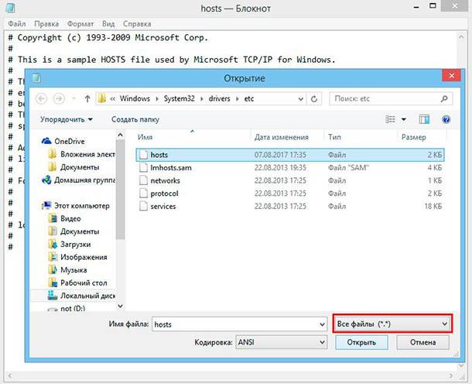Click Создать папку button
This screenshot has width=472, height=384.
[x=135, y=119]
